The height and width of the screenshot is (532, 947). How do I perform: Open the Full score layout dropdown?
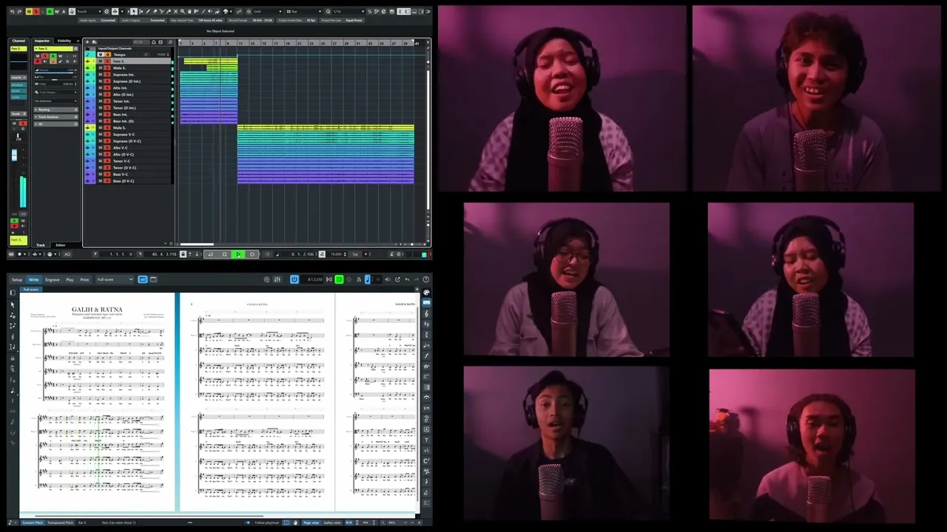point(115,279)
